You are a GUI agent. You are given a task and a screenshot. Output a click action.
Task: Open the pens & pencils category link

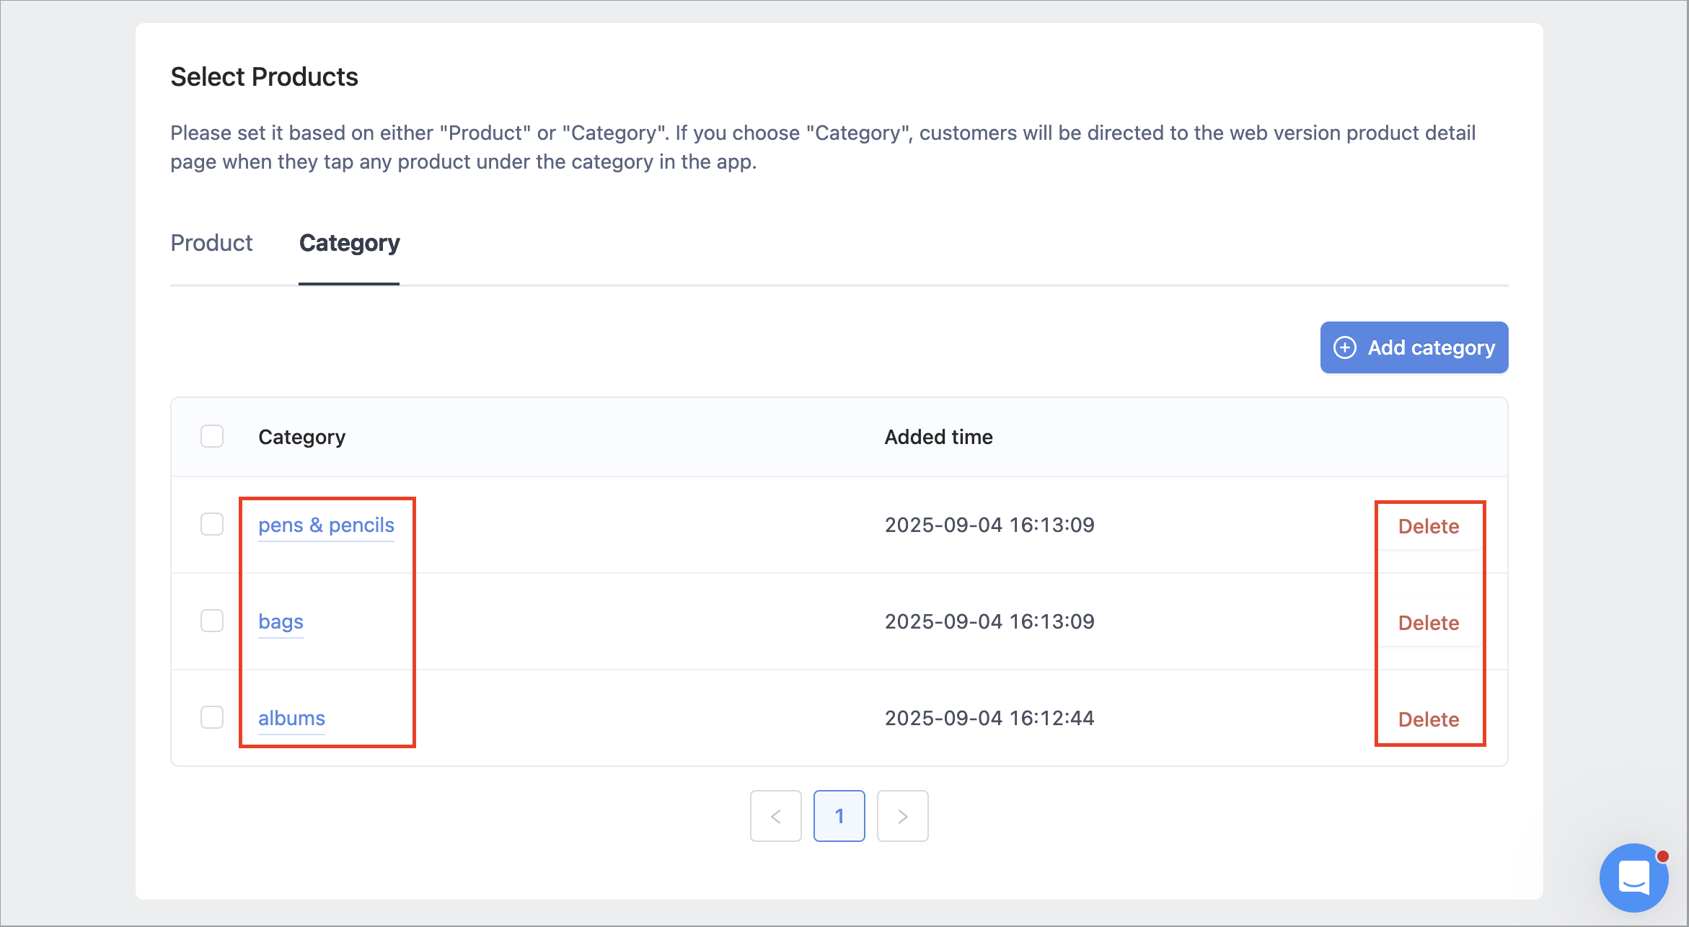click(x=326, y=525)
